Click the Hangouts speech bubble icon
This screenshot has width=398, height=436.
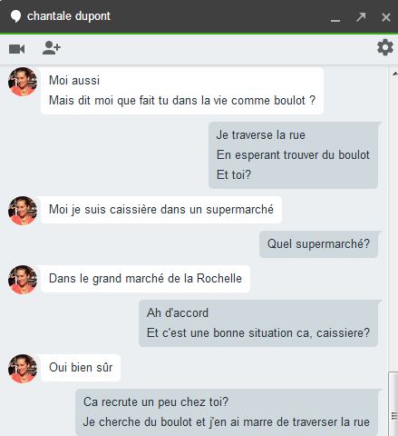tap(15, 16)
